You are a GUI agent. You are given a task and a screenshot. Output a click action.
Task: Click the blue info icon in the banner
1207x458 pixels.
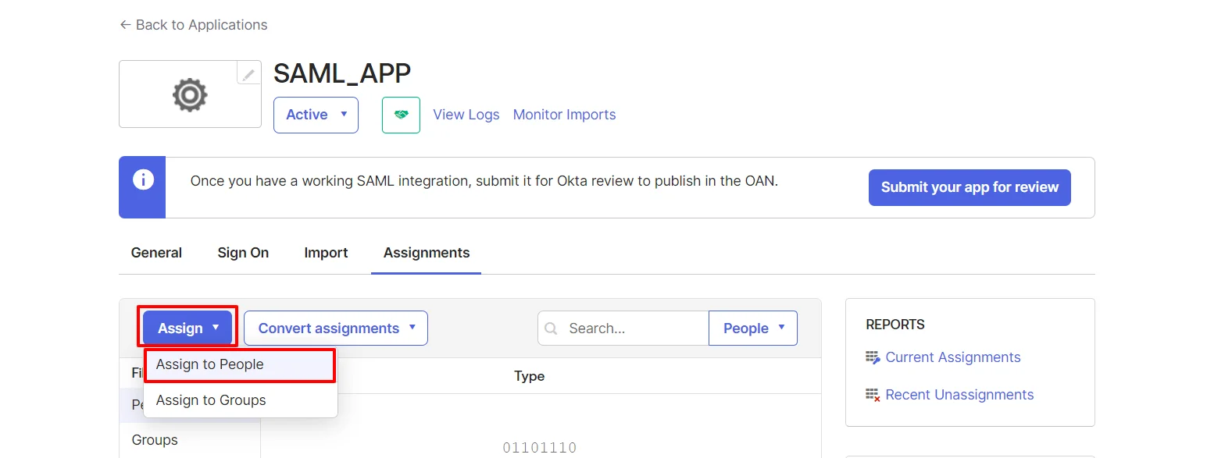142,179
